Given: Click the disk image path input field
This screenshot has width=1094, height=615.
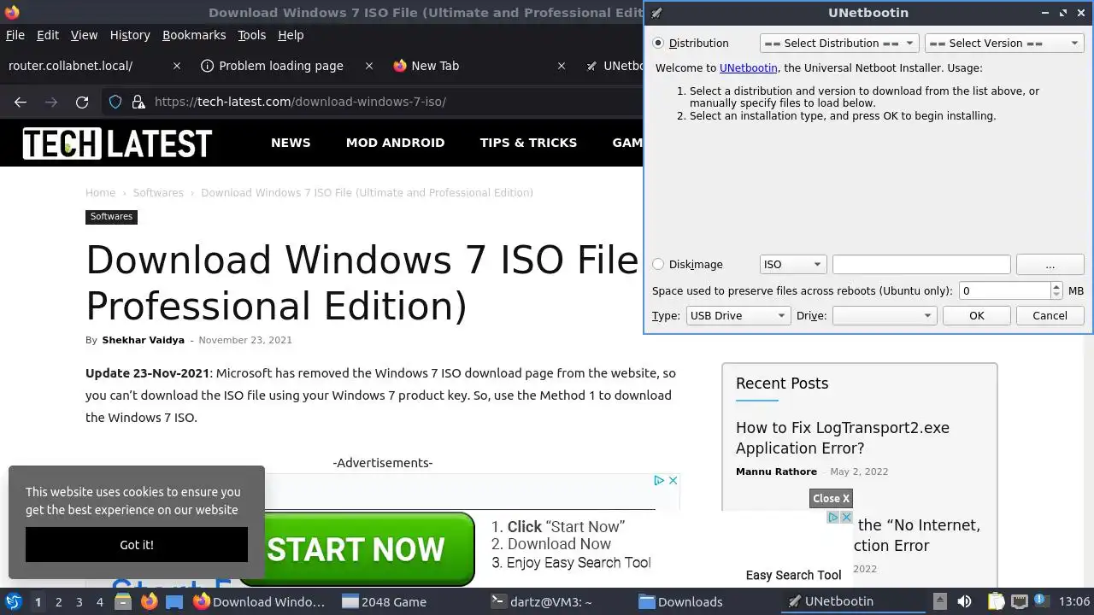Looking at the screenshot, I should [921, 265].
